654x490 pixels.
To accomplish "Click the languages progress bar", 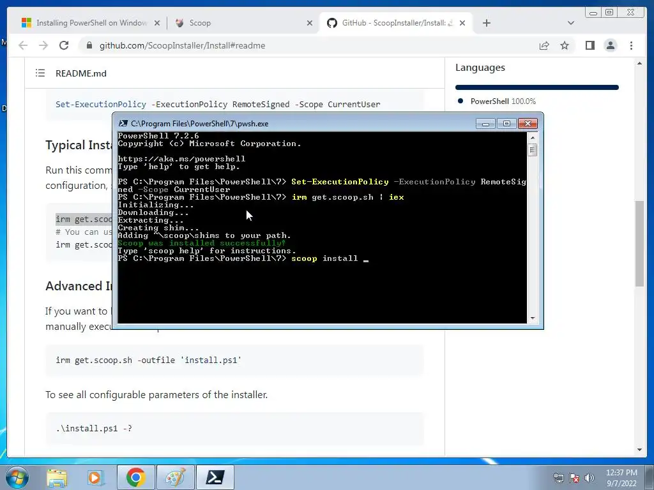I will coord(536,87).
